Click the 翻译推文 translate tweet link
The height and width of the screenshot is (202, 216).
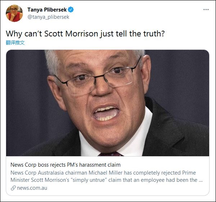coord(15,43)
